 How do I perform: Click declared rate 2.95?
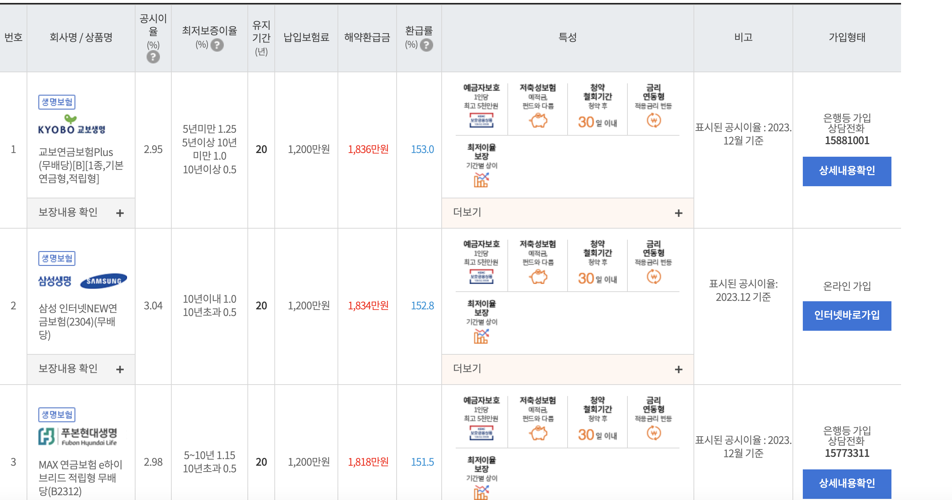[x=153, y=149]
